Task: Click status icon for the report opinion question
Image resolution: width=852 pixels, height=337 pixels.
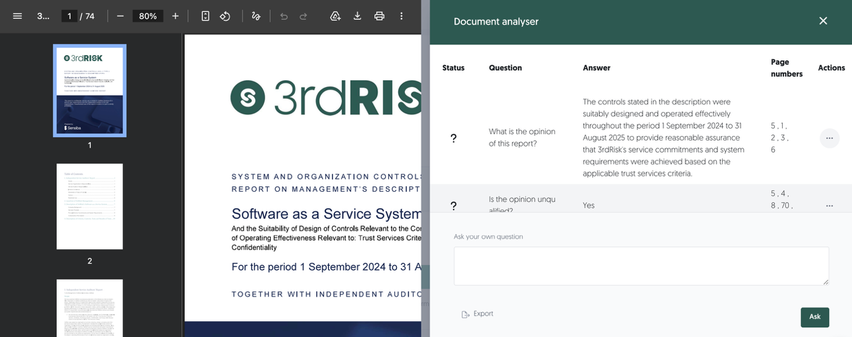Action: (x=453, y=138)
